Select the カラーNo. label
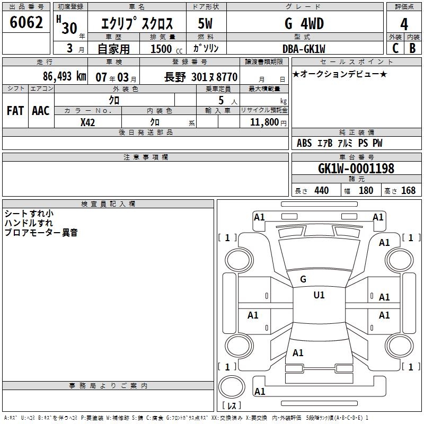424x424 pixels. [88, 110]
